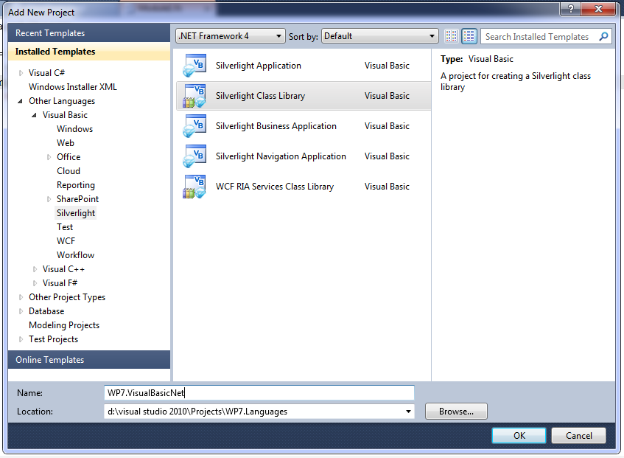Open the Sort by Default dropdown
Viewport: 624px width, 458px height.
tap(379, 36)
